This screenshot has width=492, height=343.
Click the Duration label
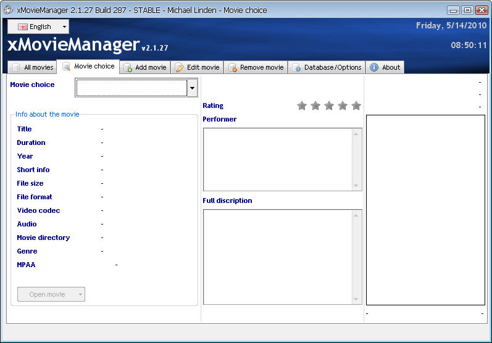tap(31, 143)
